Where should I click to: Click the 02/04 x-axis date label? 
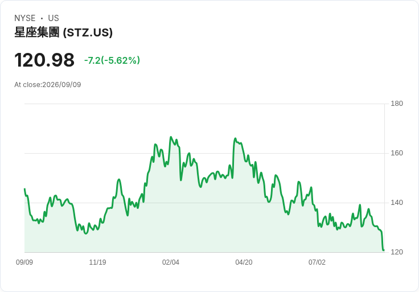pos(171,262)
